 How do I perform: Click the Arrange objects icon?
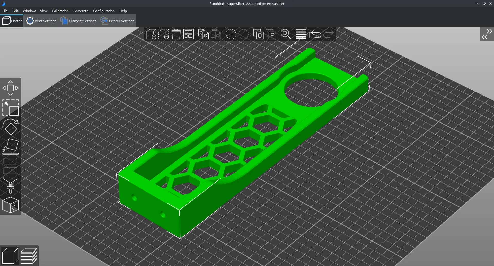click(189, 34)
